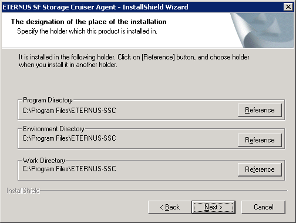Viewport: 296px width, 223px height.
Task: Click the InstallShield brand label
Action: pyautogui.click(x=23, y=191)
